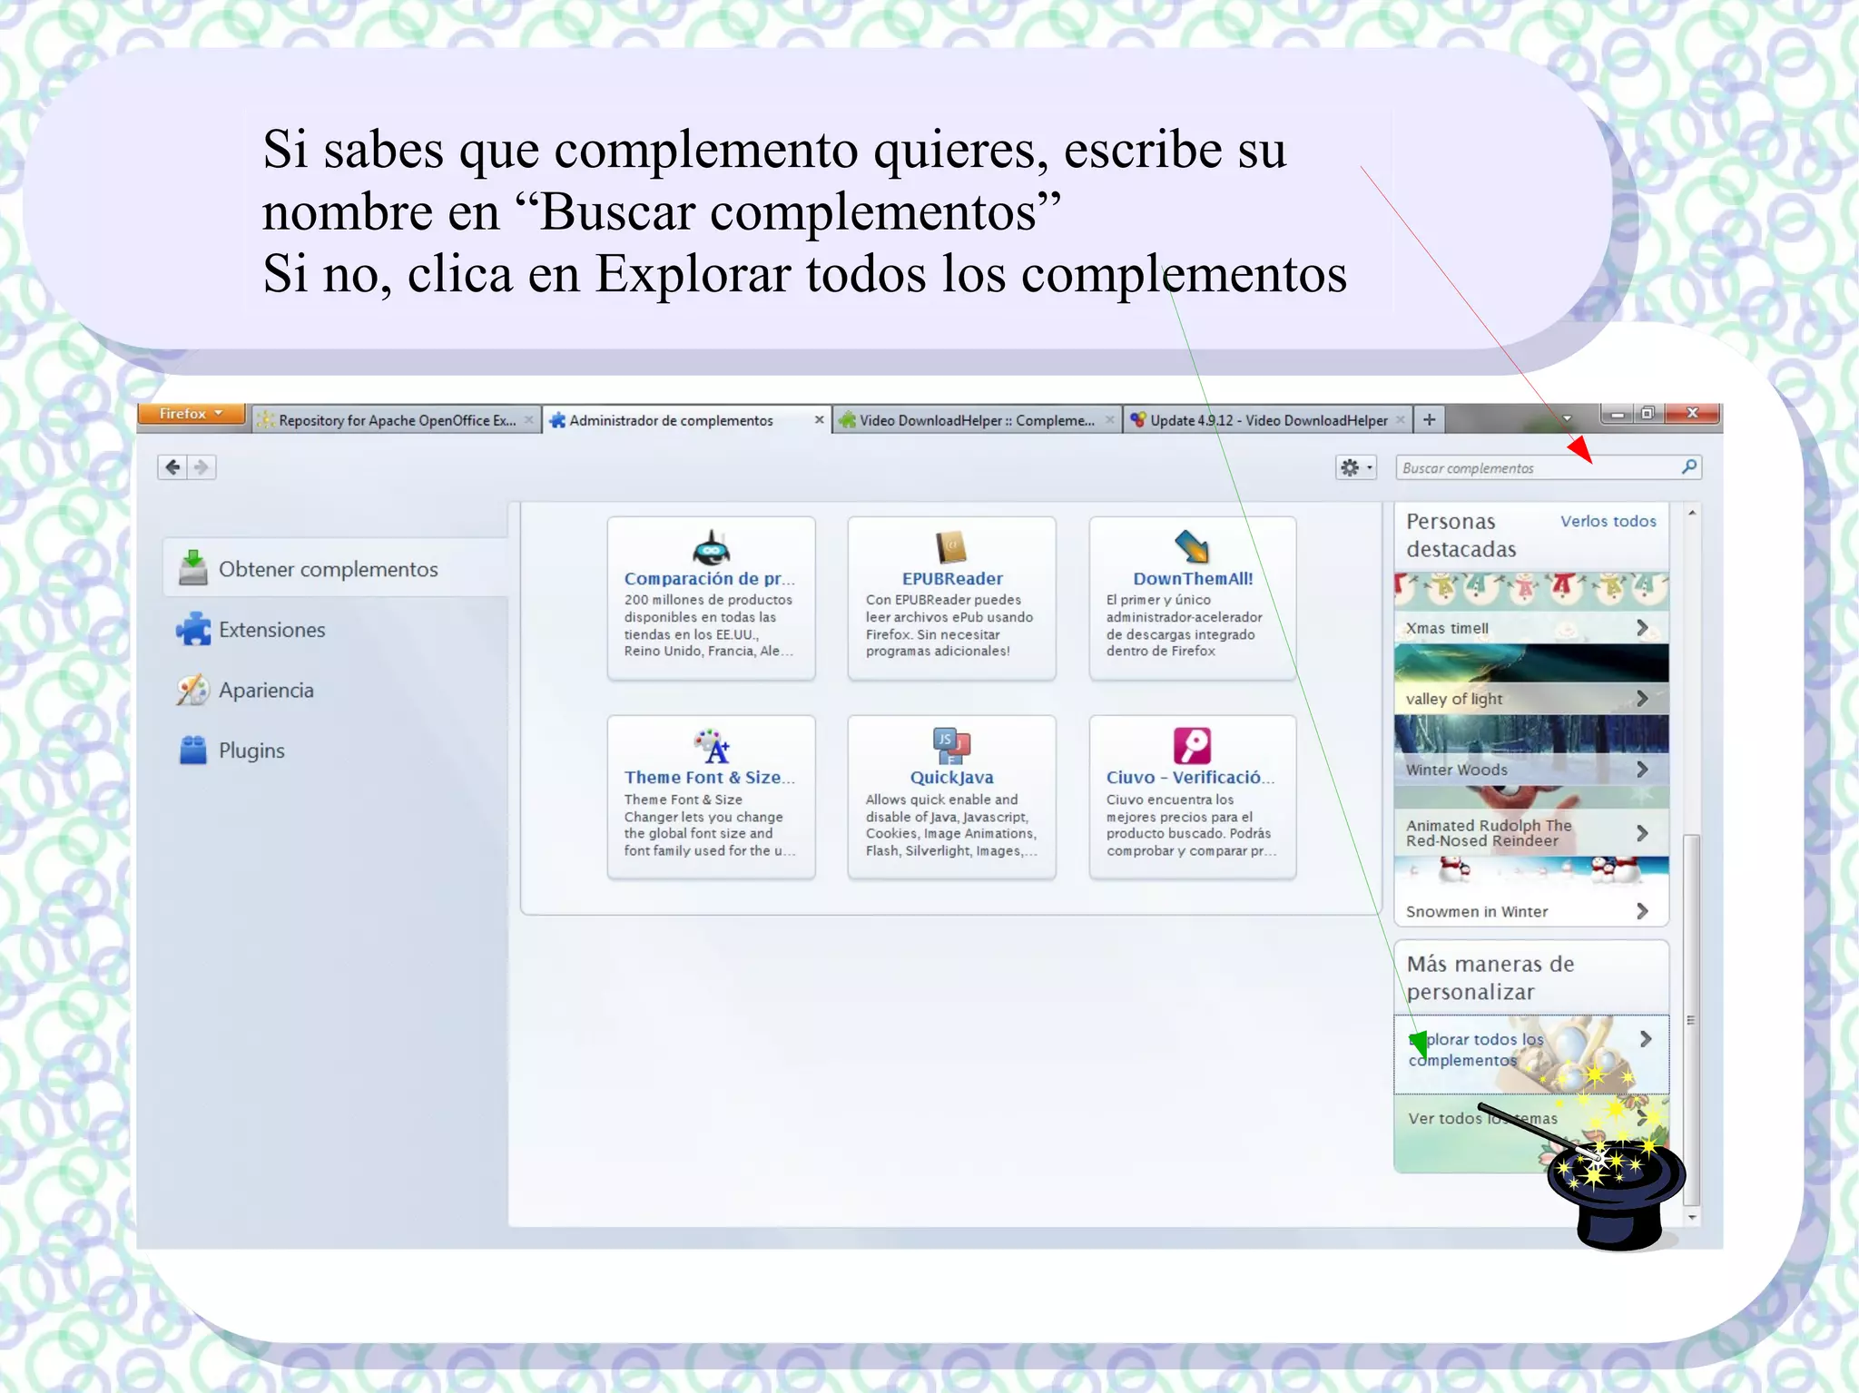This screenshot has width=1859, height=1393.
Task: Click the scrollbar up arrow
Action: 1691,513
